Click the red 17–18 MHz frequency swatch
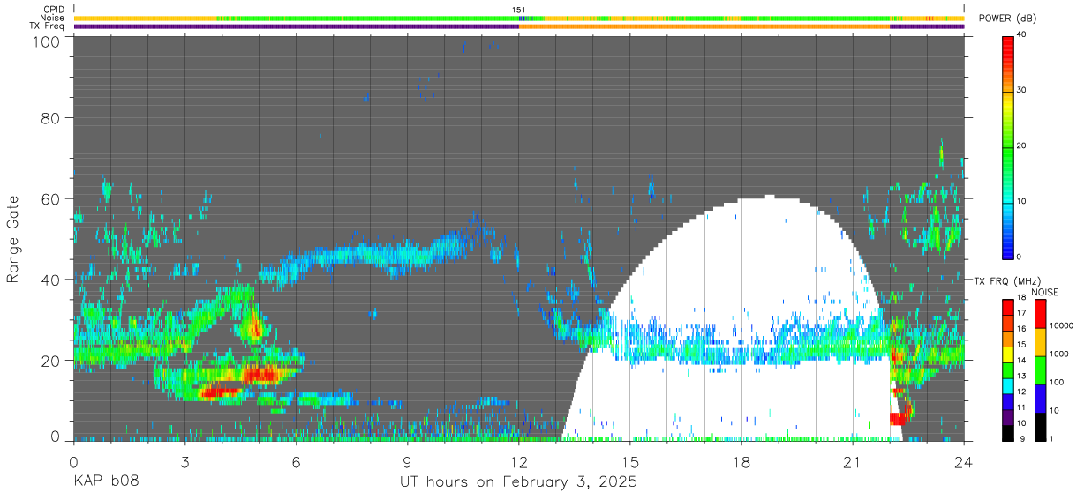This screenshot has width=1084, height=500. pos(1007,306)
